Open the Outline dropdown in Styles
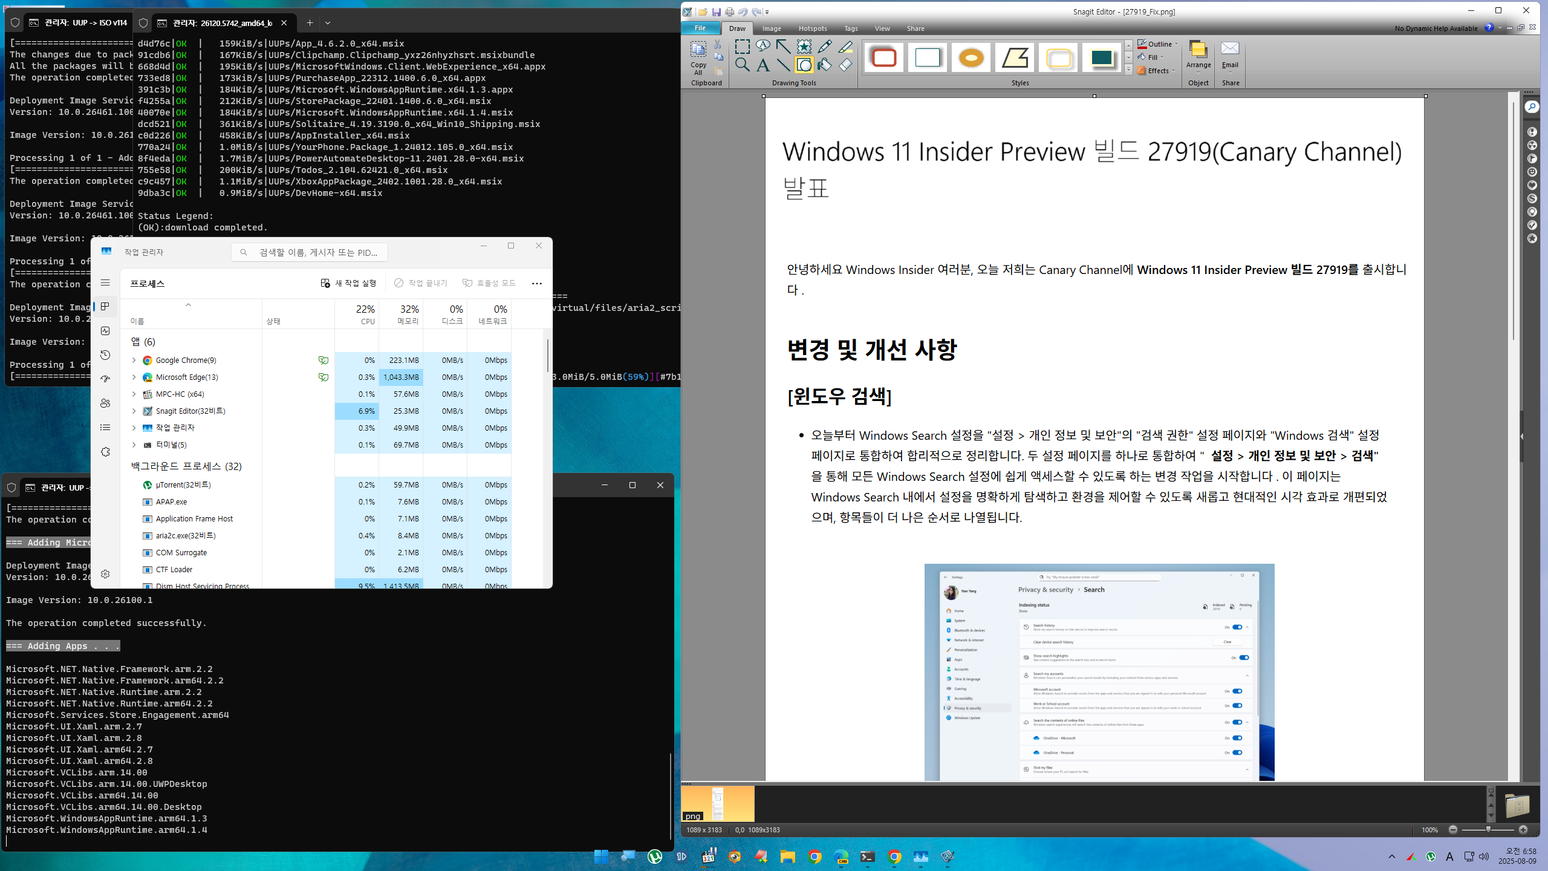Image resolution: width=1548 pixels, height=871 pixels. [1159, 44]
